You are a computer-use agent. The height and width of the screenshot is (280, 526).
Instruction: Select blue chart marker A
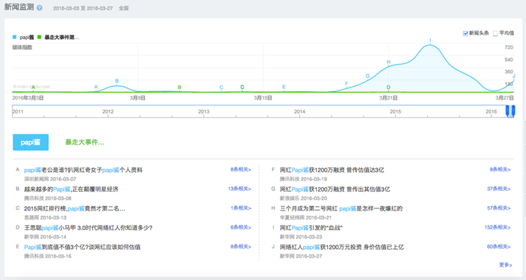(96, 87)
